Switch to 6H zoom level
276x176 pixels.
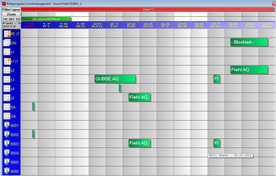(11, 19)
